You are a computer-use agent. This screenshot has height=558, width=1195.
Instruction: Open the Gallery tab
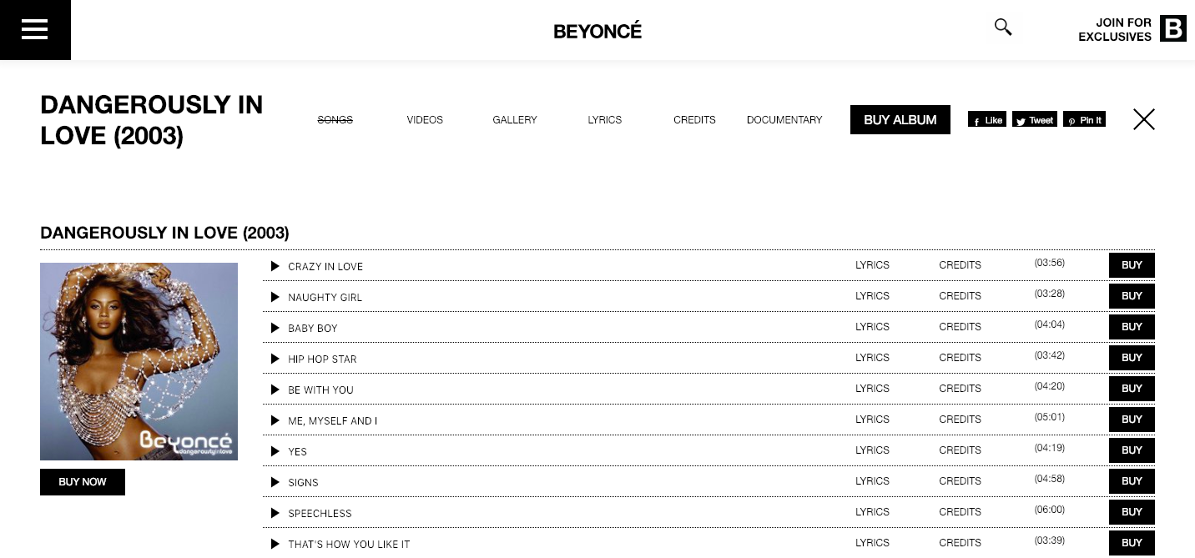[515, 120]
